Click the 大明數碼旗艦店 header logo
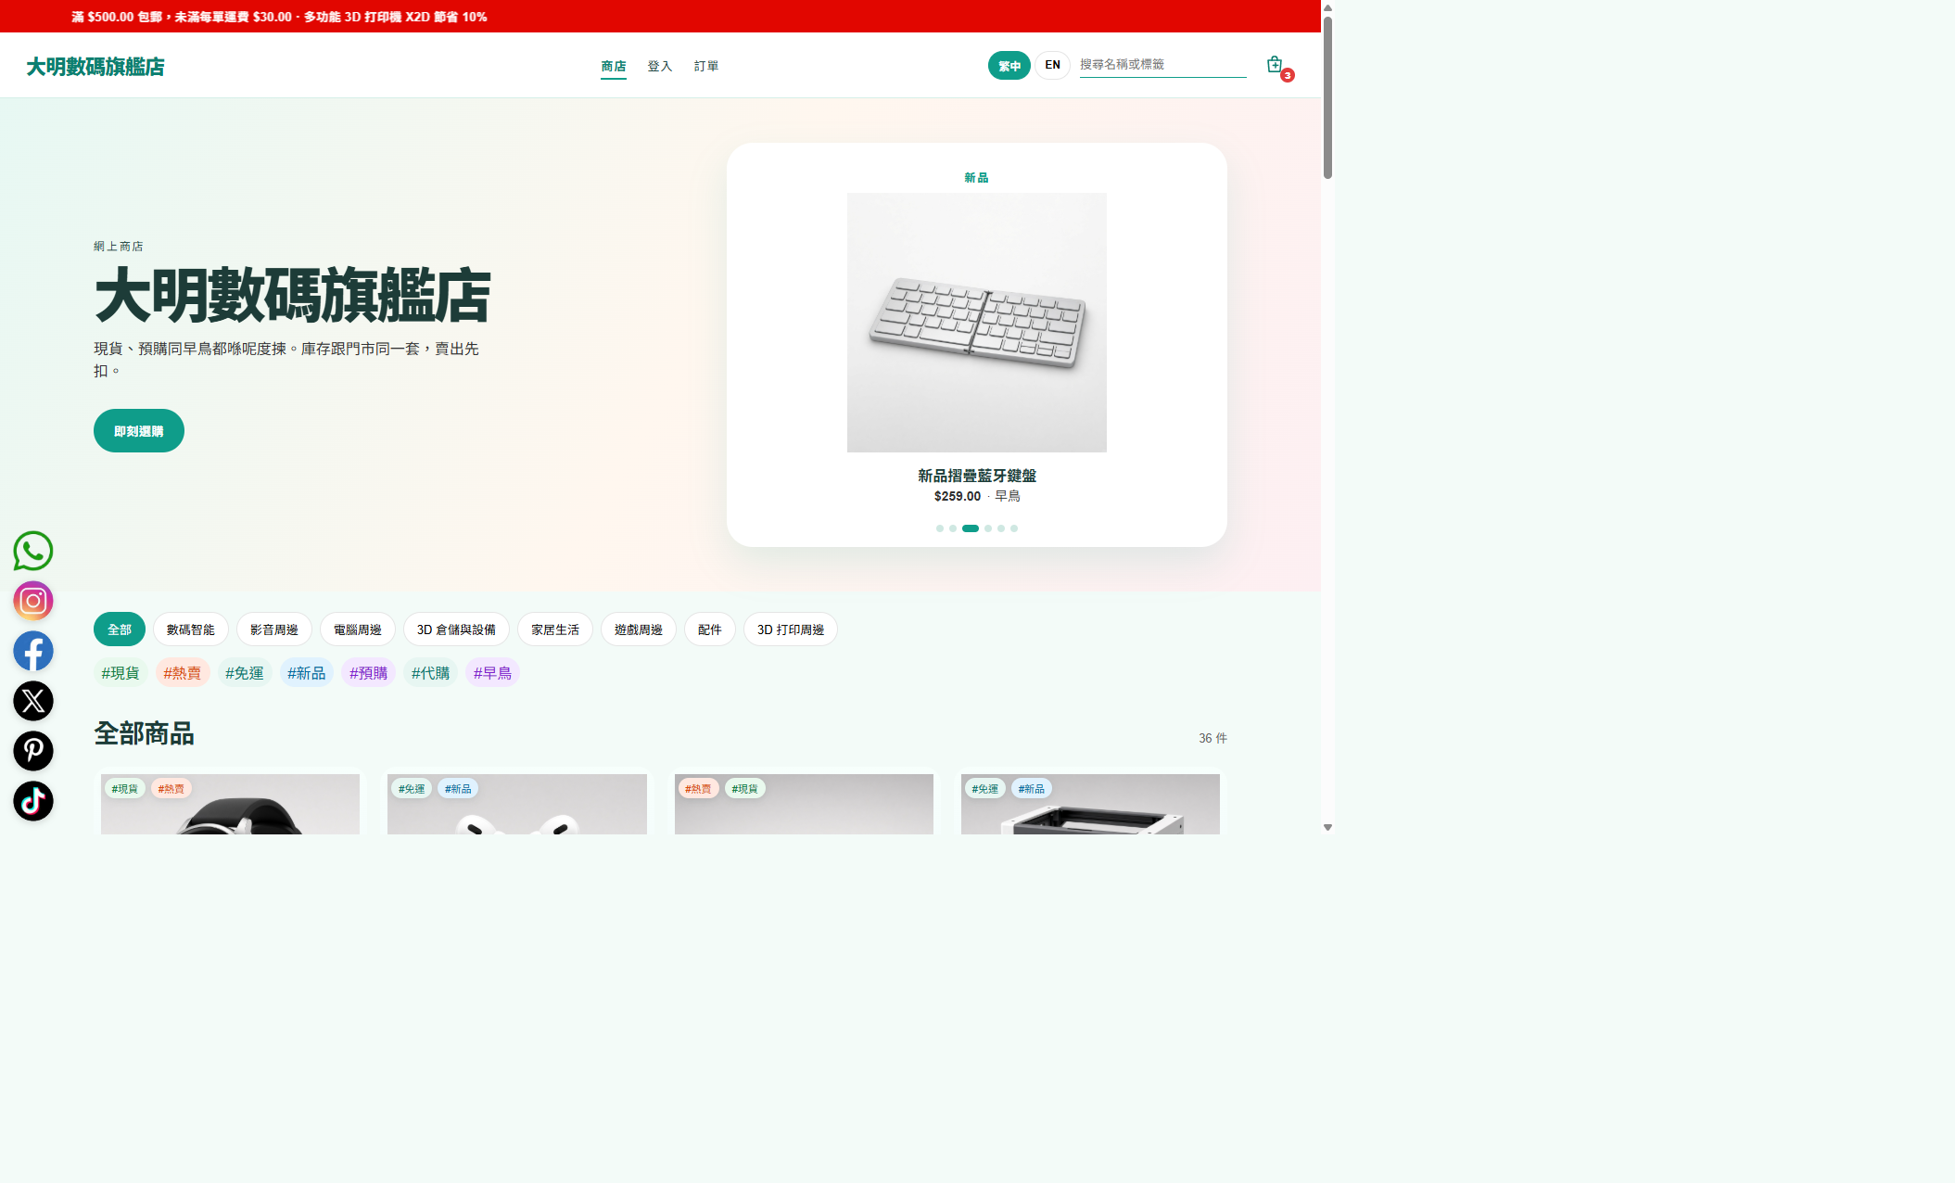The image size is (1955, 1183). pos(95,67)
